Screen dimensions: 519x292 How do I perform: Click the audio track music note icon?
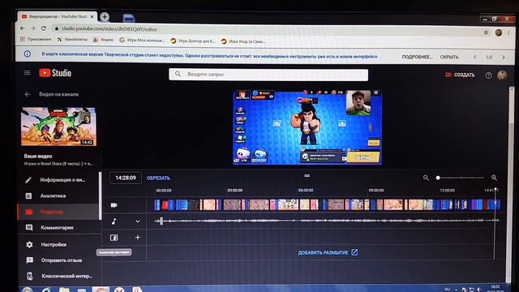[114, 221]
